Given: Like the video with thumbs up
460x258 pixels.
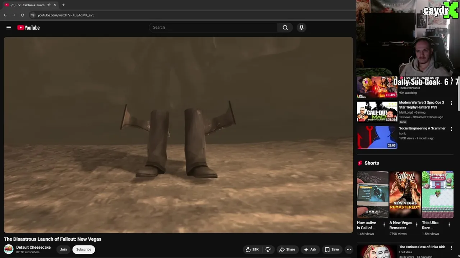Looking at the screenshot, I should point(252,249).
